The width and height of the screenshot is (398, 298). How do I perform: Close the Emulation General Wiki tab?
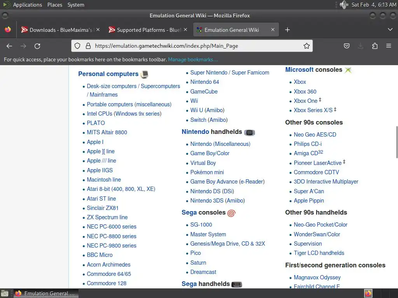(x=272, y=29)
